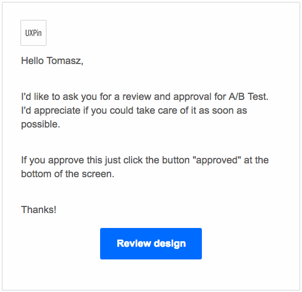Click the words "you could" in second line
The height and width of the screenshot is (292, 302).
pos(112,111)
